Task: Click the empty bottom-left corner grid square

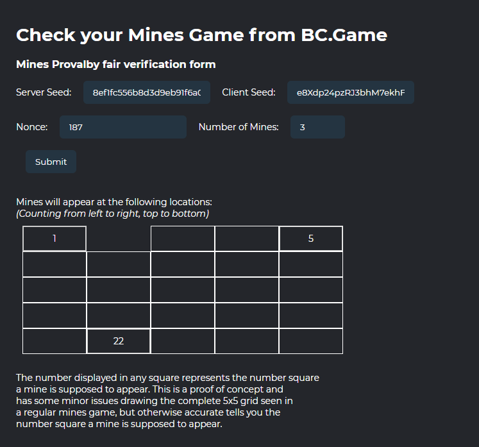Action: click(x=55, y=341)
